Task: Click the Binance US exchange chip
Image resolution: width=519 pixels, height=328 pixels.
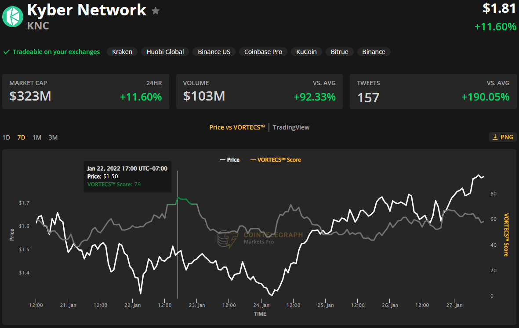Action: (x=214, y=52)
